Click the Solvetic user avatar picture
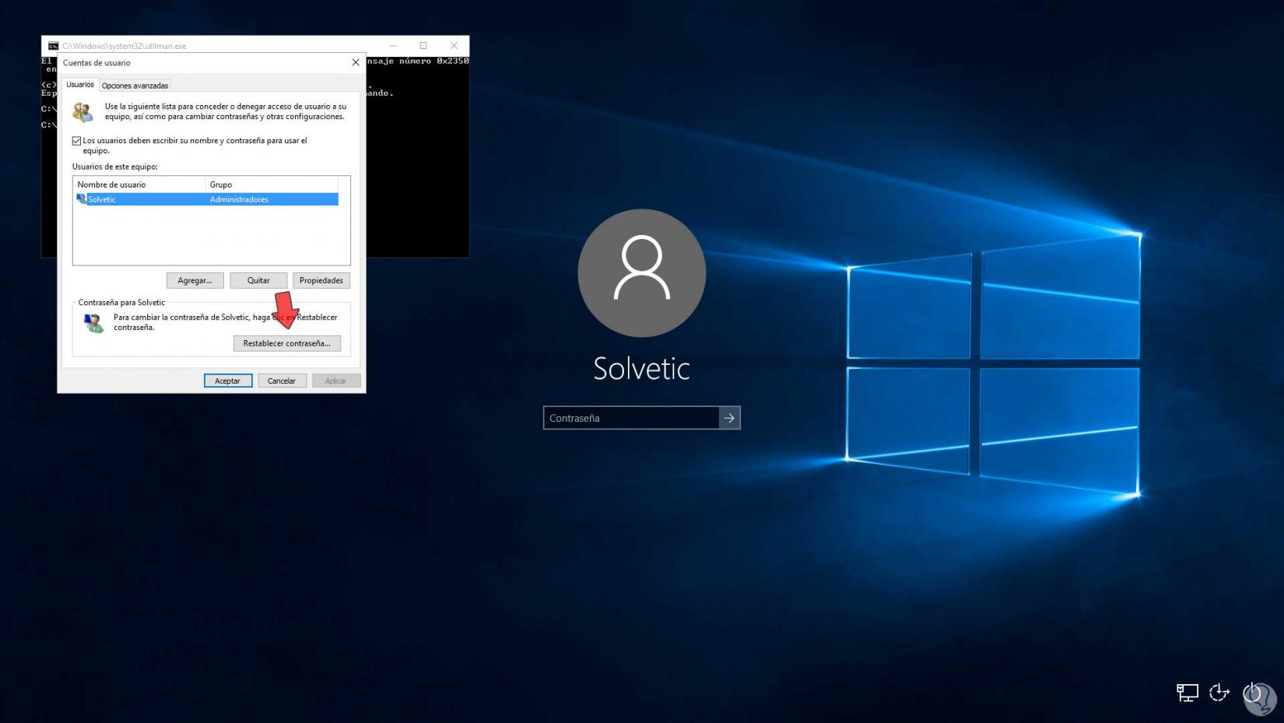The image size is (1284, 723). [x=642, y=273]
